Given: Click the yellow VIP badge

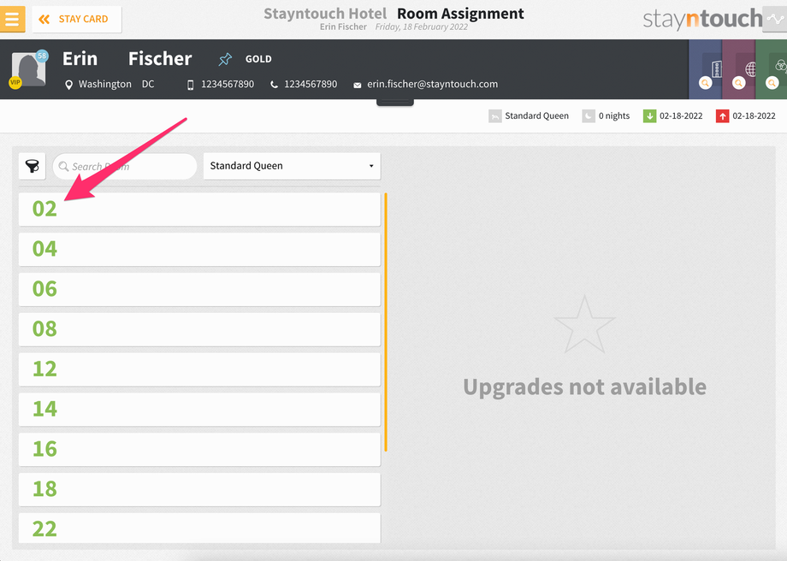Looking at the screenshot, I should (15, 82).
